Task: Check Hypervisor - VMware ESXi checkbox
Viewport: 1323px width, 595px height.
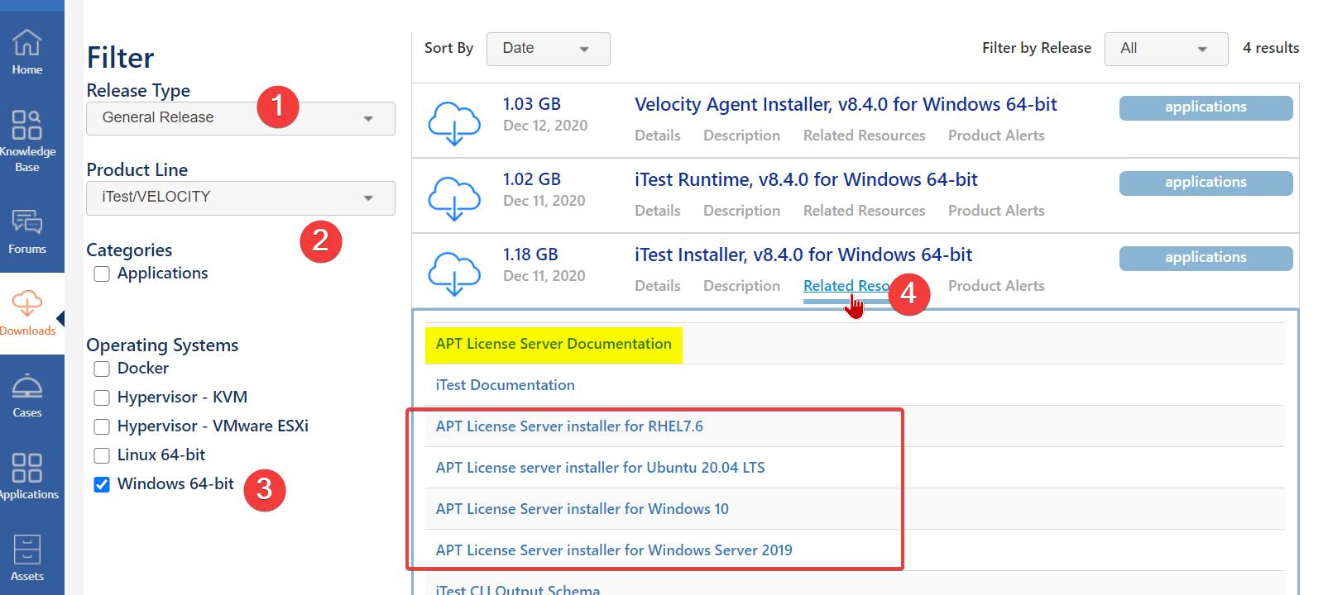Action: pos(102,427)
